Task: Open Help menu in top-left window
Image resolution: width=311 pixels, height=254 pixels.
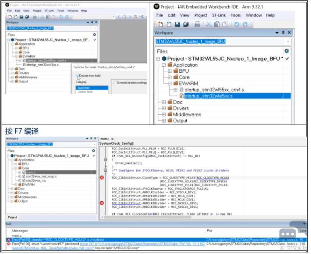Action: [84, 11]
